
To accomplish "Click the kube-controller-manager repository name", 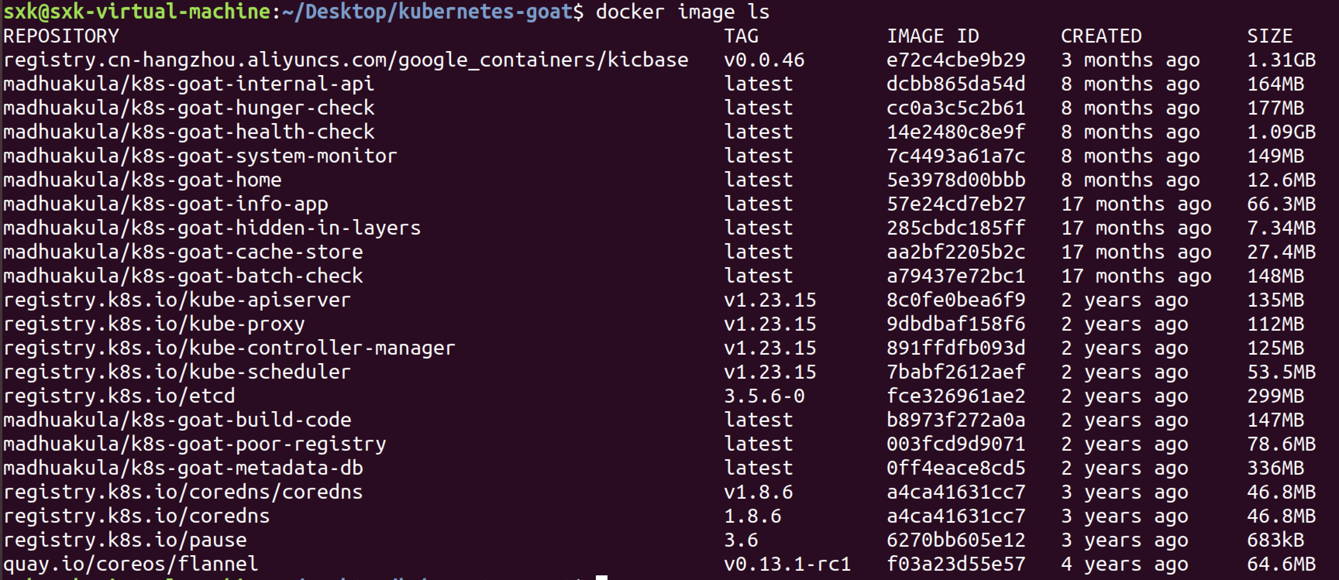I will 229,348.
